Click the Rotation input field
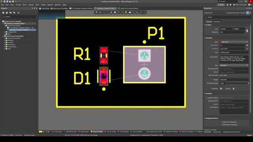Viewport: 253px width, 142px height. 232,32
